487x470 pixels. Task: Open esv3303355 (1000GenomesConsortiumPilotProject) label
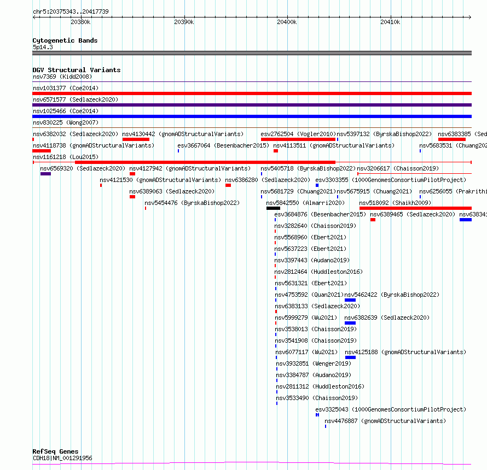coord(391,180)
